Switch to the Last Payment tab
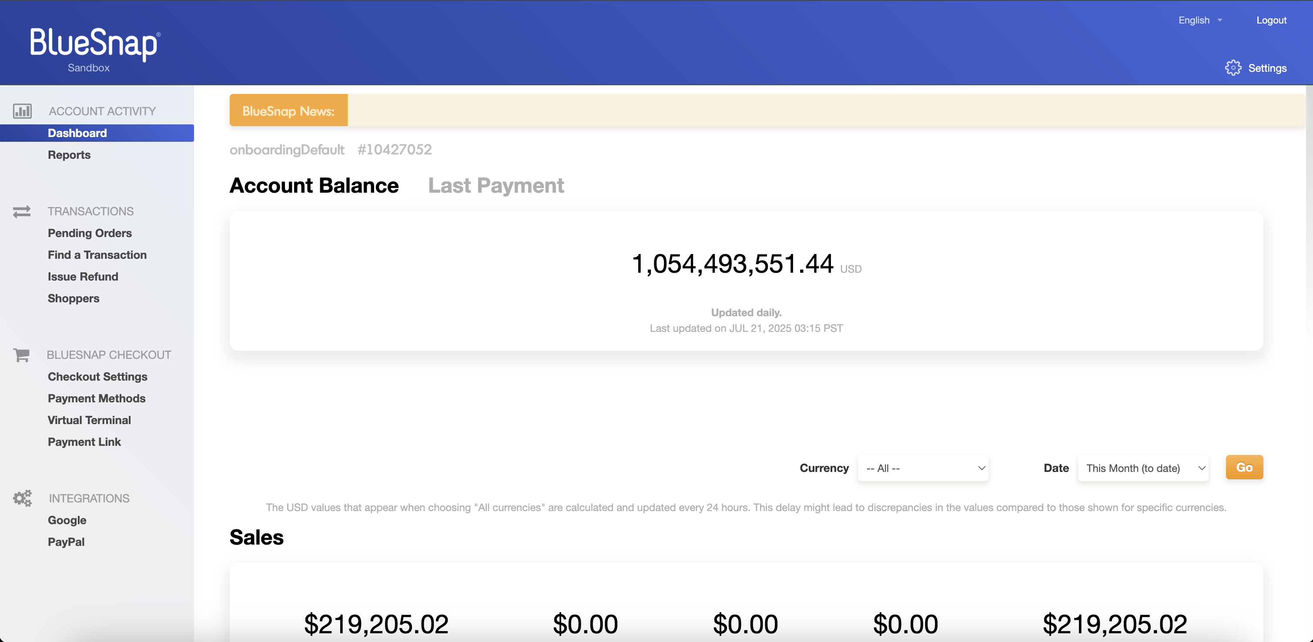The height and width of the screenshot is (642, 1313). click(496, 185)
